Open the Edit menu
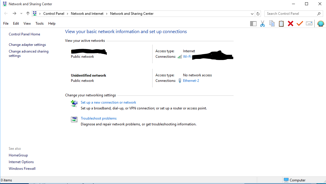 click(x=16, y=24)
